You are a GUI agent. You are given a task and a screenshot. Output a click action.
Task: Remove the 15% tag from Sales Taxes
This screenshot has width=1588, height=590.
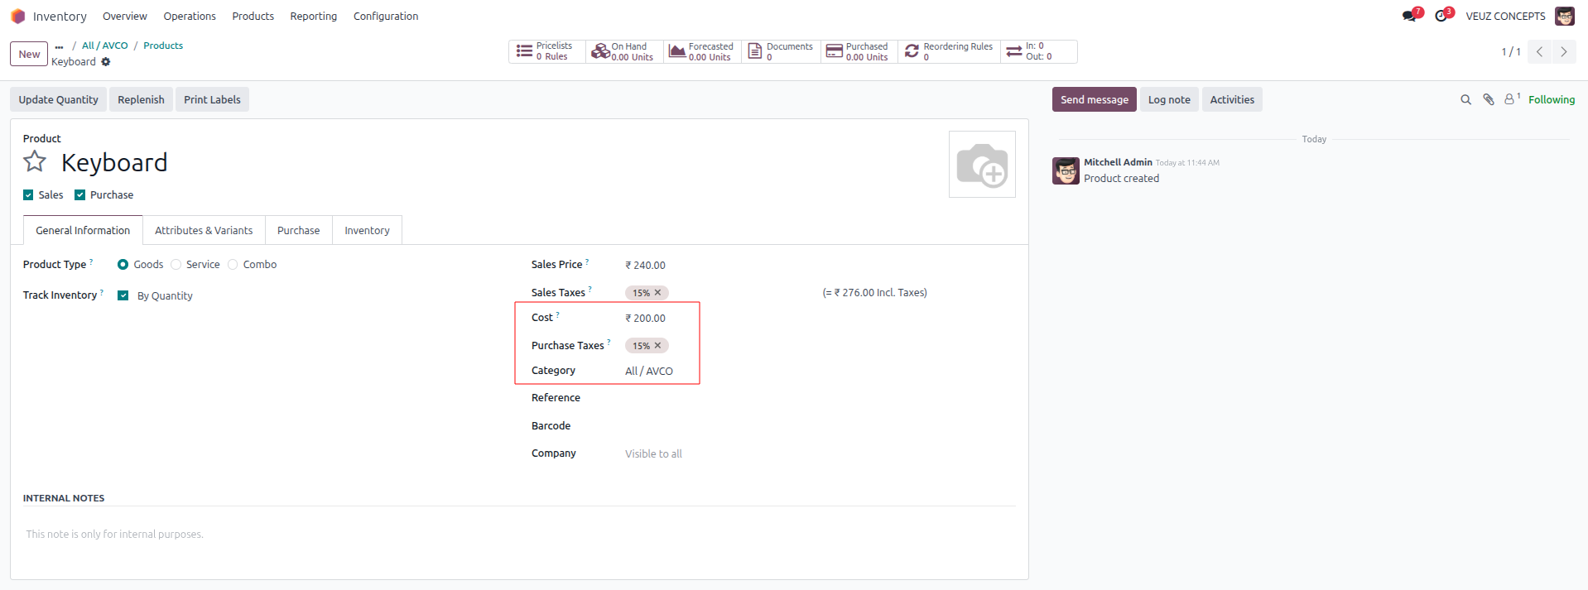coord(658,293)
